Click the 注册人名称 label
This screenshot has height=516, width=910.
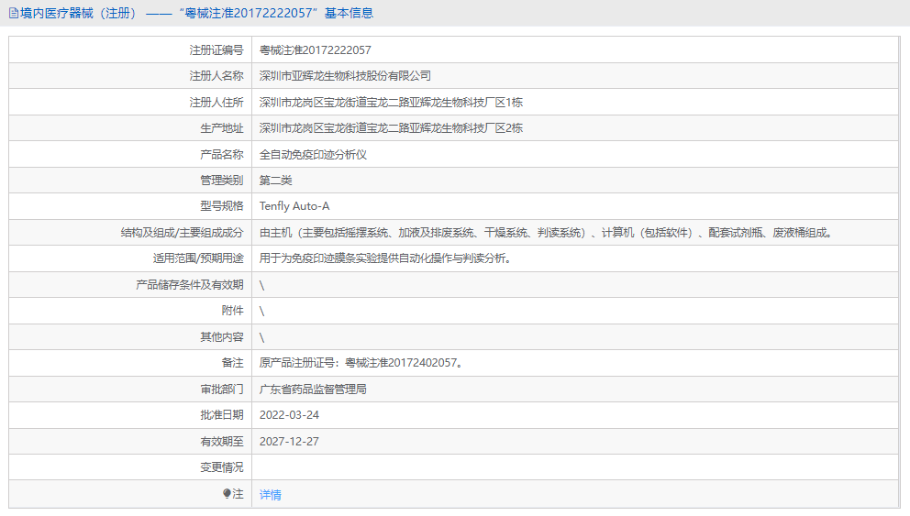pyautogui.click(x=216, y=76)
